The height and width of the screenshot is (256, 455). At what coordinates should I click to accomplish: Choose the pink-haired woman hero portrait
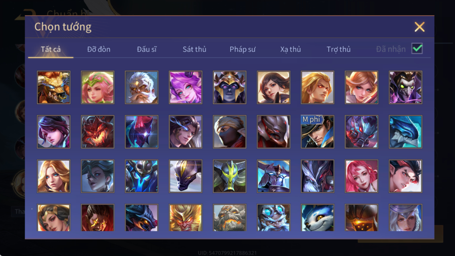point(362,176)
